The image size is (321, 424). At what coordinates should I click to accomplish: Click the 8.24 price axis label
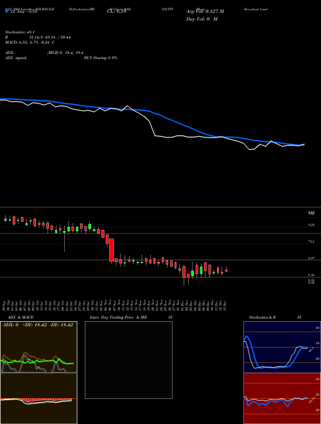click(311, 225)
